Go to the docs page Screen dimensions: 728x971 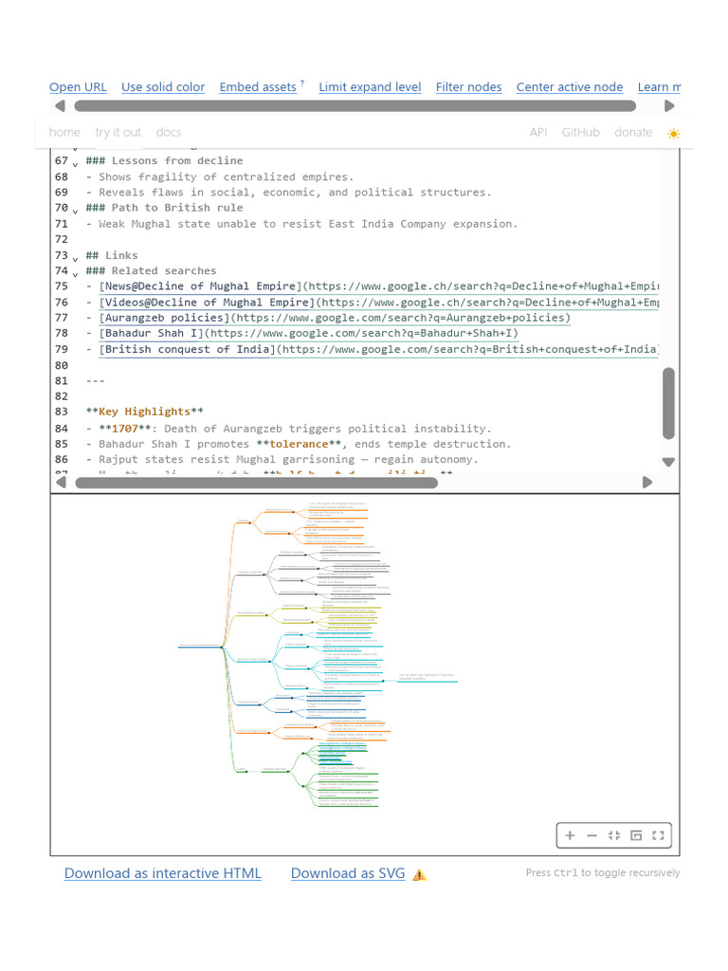click(168, 133)
